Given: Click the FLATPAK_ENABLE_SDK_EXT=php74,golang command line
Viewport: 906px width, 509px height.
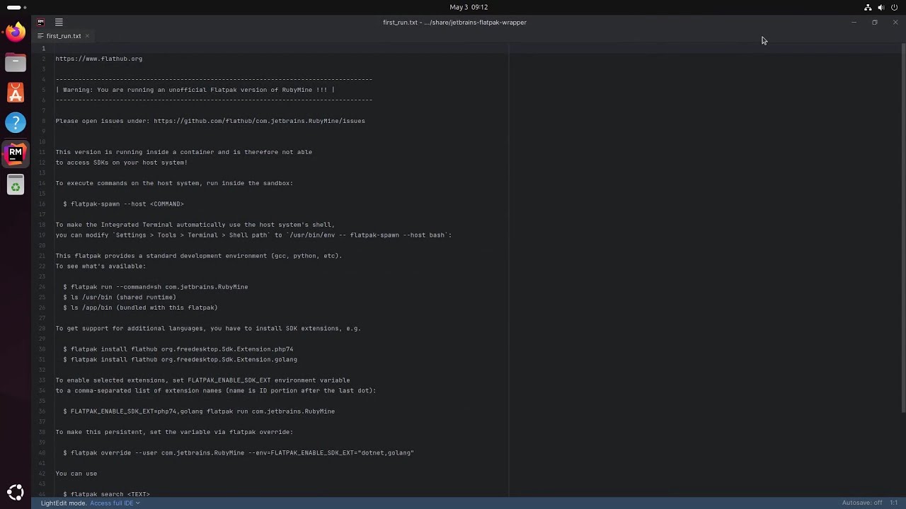Looking at the screenshot, I should pyautogui.click(x=199, y=411).
